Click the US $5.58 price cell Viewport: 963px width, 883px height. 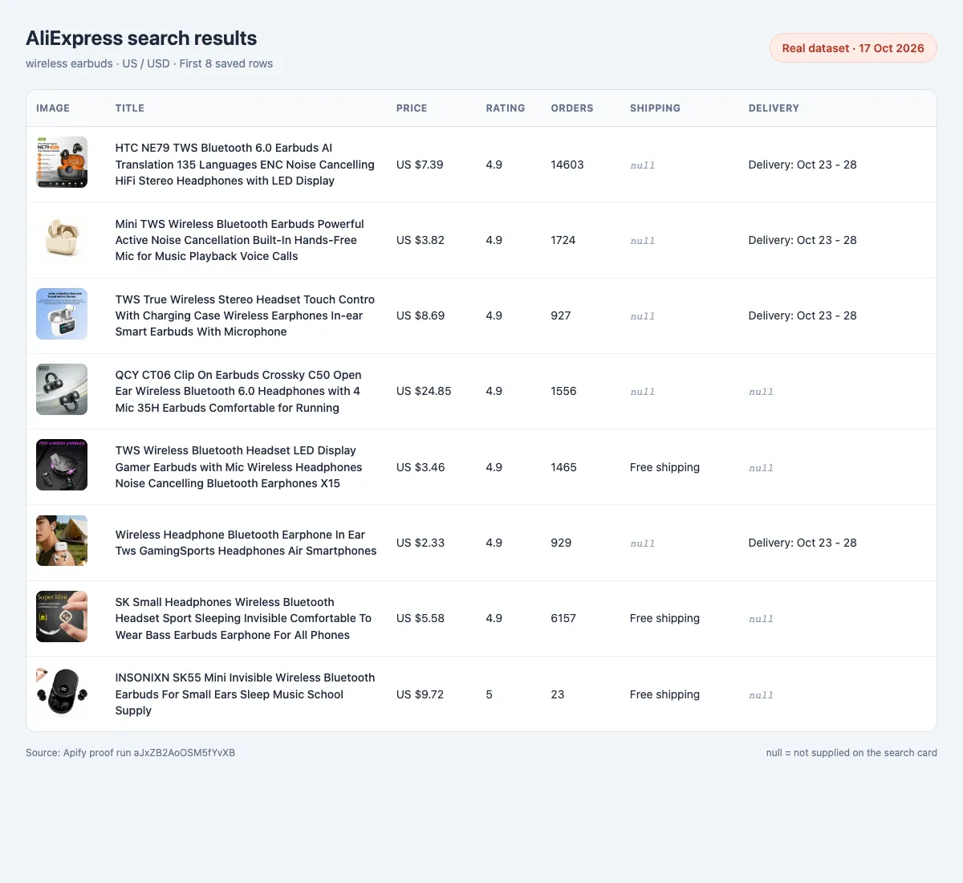(x=420, y=618)
